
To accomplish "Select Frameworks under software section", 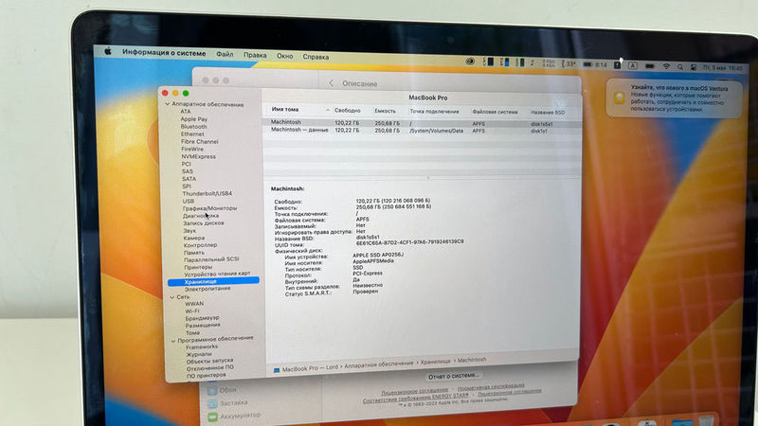I will click(x=202, y=346).
